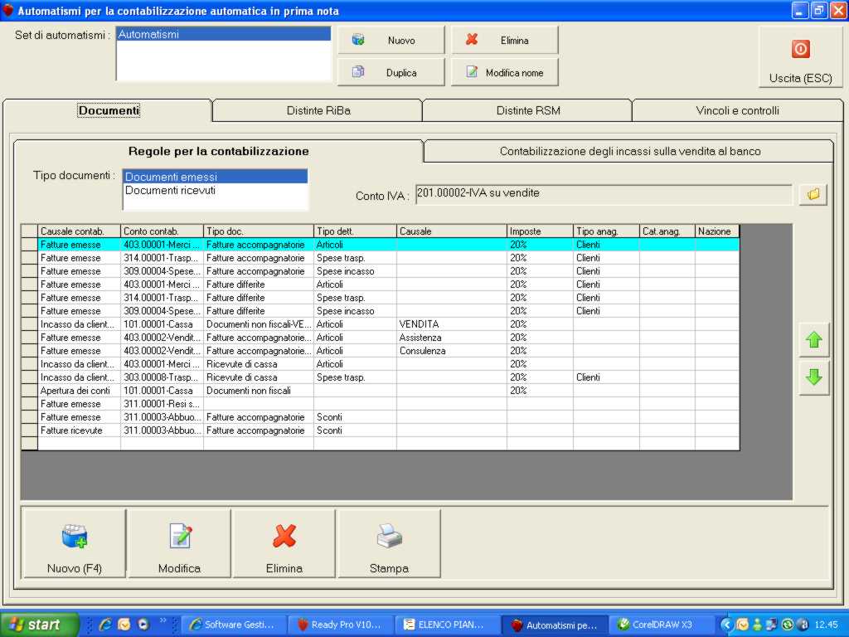Select Documenti ricevuti in Tipo documenti list
This screenshot has height=637, width=849.
tap(215, 190)
